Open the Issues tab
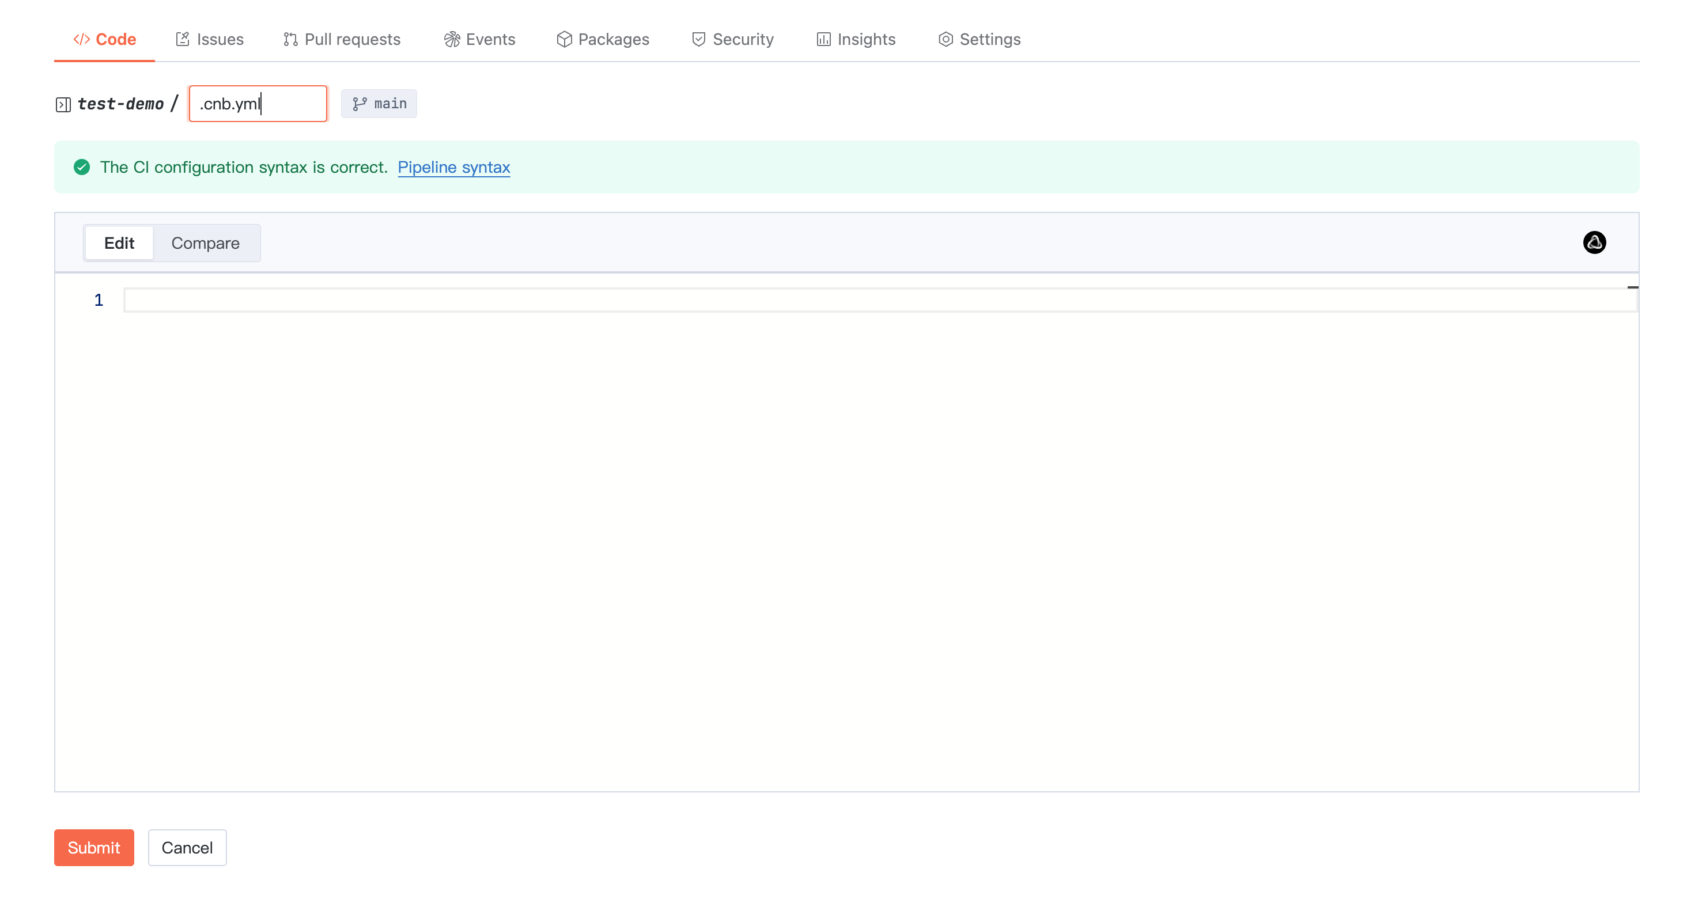The width and height of the screenshot is (1687, 903). point(210,39)
